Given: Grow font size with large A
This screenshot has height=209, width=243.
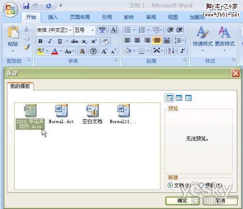Looking at the screenshot, I should point(104,51).
